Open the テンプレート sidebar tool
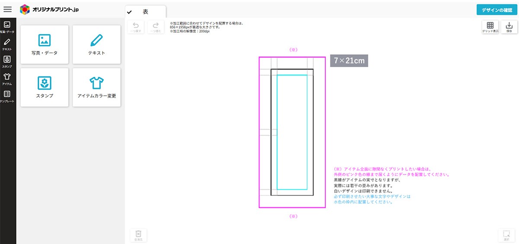The width and height of the screenshot is (519, 244). [x=7, y=96]
